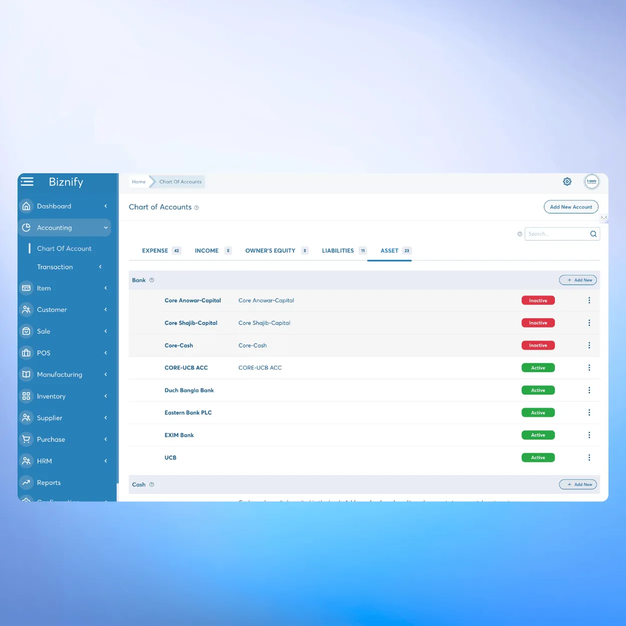Toggle Core-Cash from Inactive to Active

tap(538, 345)
